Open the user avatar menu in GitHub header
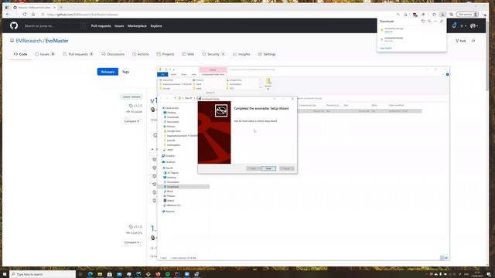 click(x=474, y=25)
